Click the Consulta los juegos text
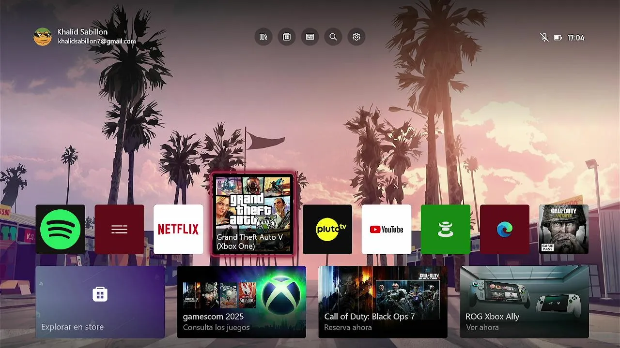The width and height of the screenshot is (620, 348). pos(216,327)
